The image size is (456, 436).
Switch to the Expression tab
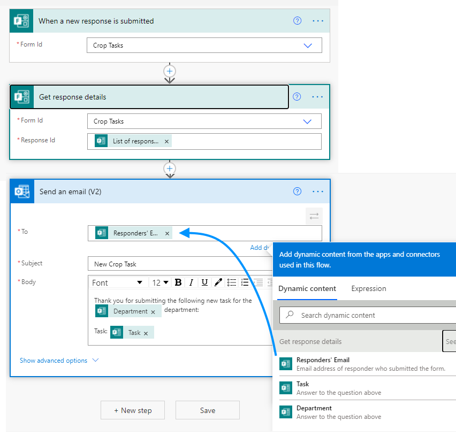(368, 289)
